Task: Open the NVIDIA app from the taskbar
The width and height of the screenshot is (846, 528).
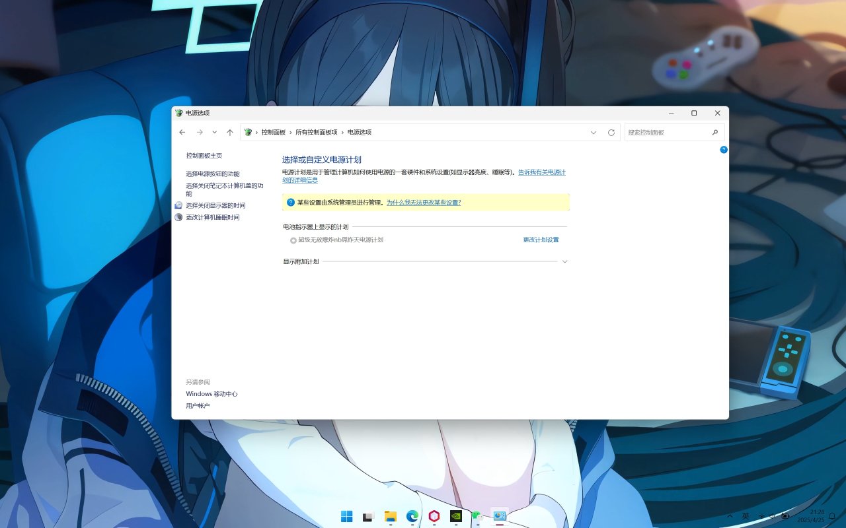Action: (456, 516)
